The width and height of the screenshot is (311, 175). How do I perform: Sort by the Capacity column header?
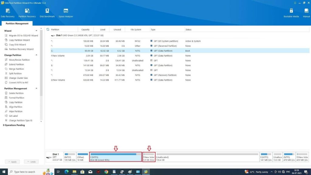[x=85, y=29]
